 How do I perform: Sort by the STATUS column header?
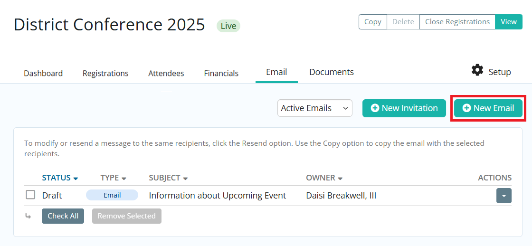[x=60, y=178]
